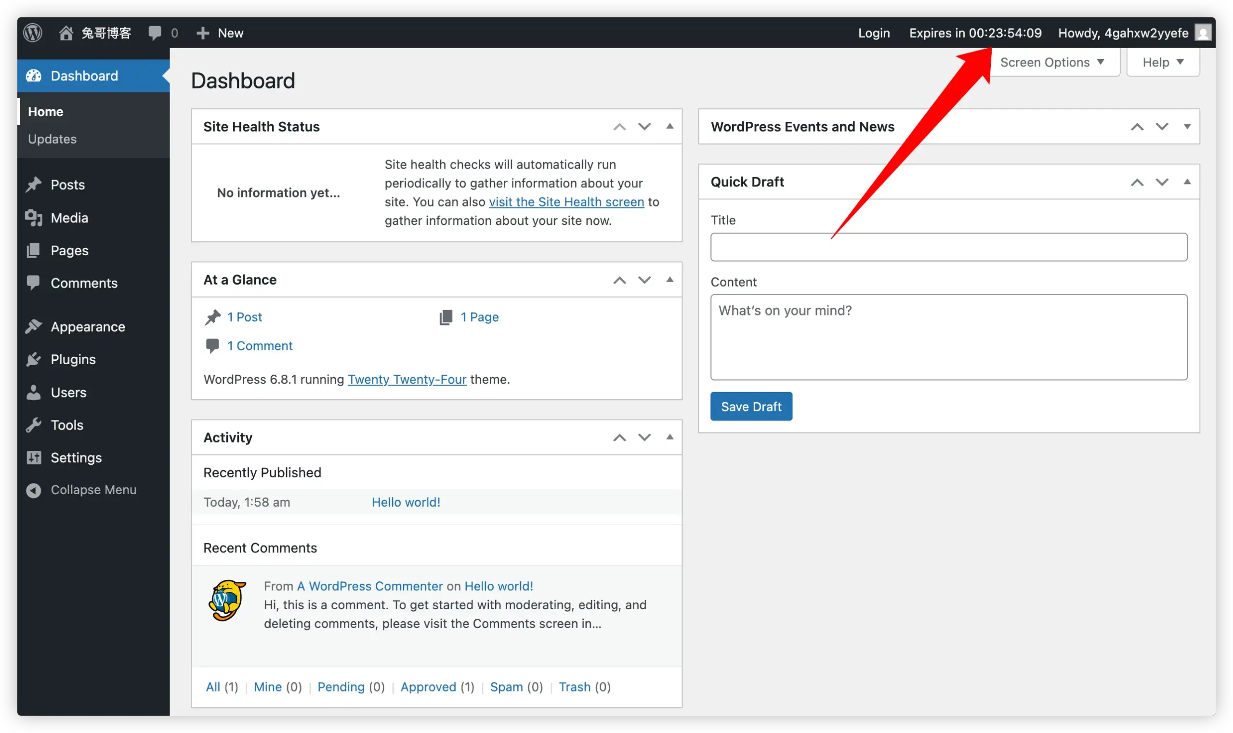Collapse the Quick Draft panel

[1187, 182]
